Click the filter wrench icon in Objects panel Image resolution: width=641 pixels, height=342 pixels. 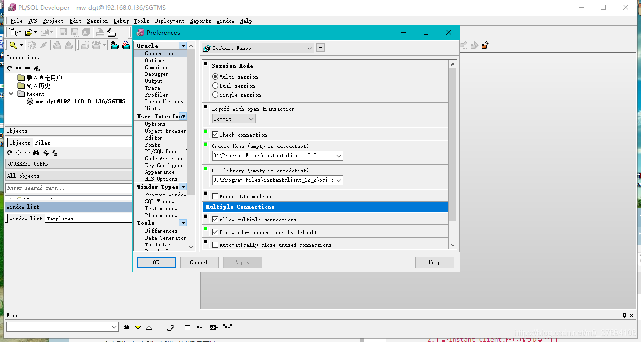(x=45, y=153)
